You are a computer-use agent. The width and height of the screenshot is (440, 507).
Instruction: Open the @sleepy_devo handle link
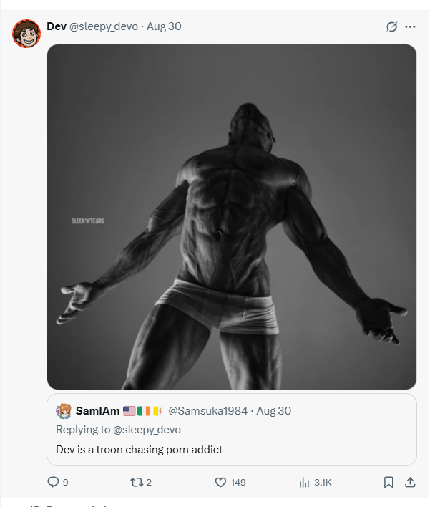(104, 26)
